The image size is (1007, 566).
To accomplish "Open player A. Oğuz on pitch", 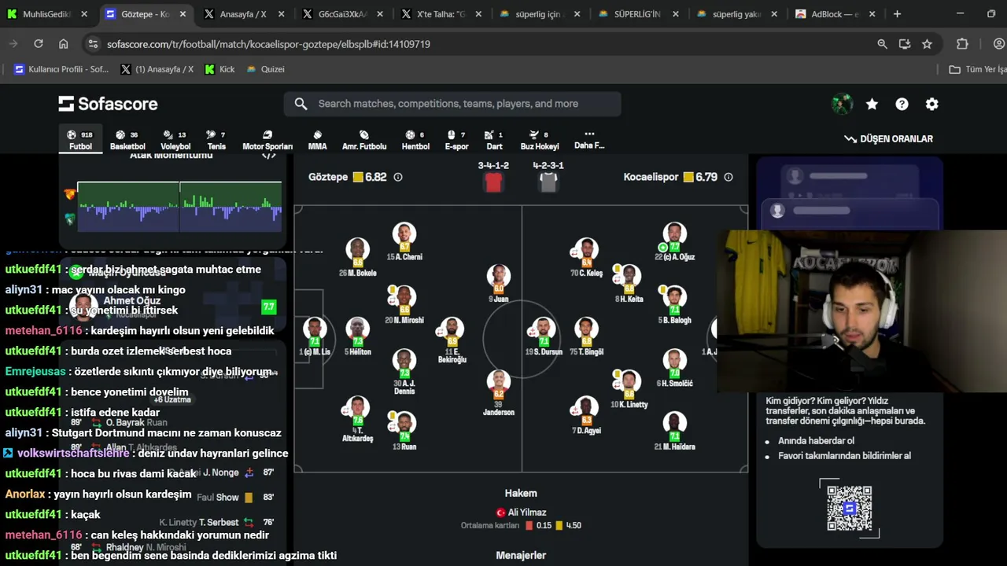I will [674, 241].
